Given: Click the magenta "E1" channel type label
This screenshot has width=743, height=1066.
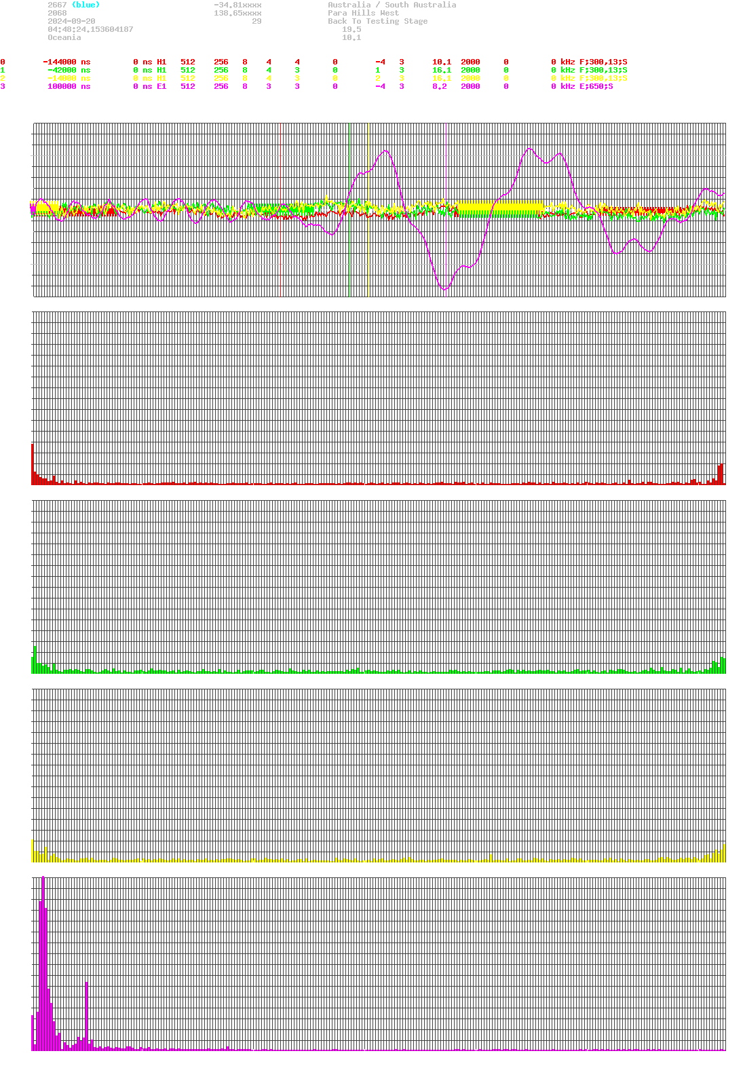Looking at the screenshot, I should (161, 86).
